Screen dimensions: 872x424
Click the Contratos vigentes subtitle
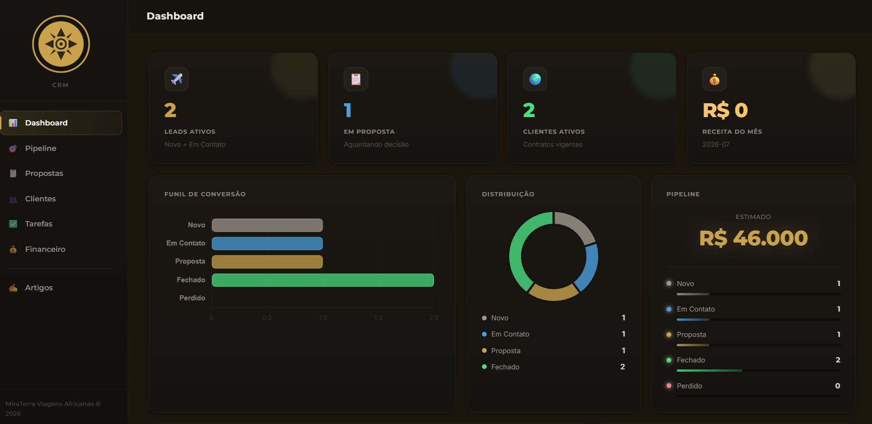tap(552, 144)
